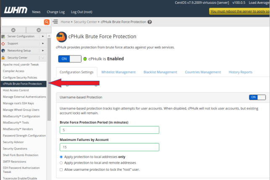Click the Networking Setup menu label
Viewport: 270px width, 180px height.
[x=19, y=50]
